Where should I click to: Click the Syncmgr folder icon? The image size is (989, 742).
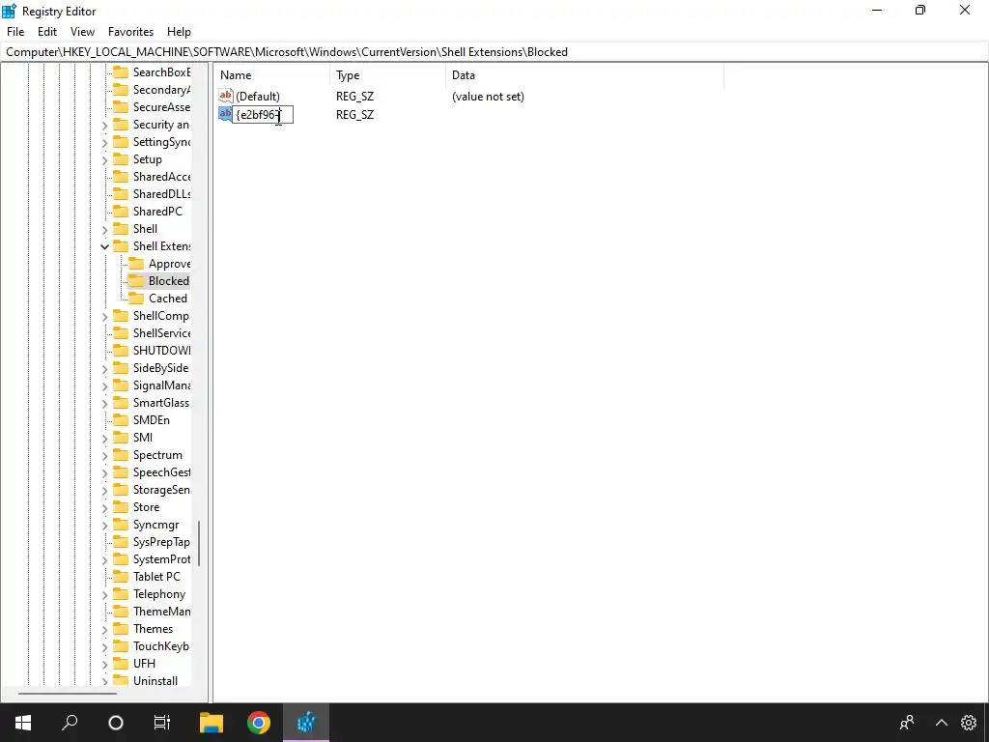pyautogui.click(x=121, y=525)
